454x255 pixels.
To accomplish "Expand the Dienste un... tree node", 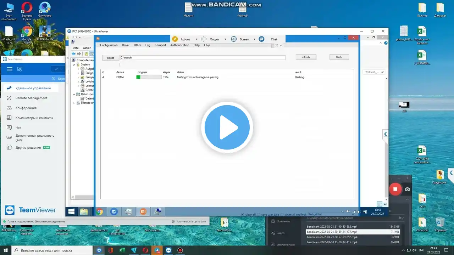I will pos(74,103).
